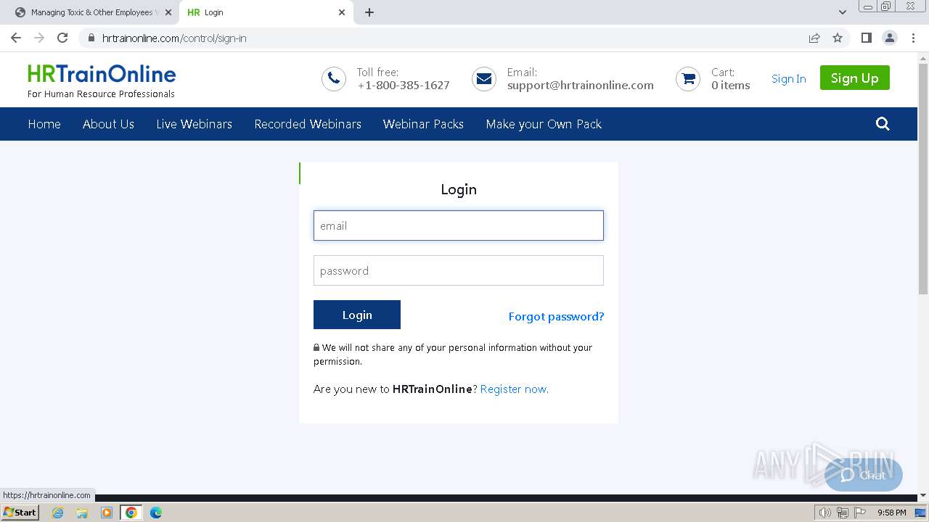Open the Chrome profile avatar icon
929x522 pixels.
click(x=890, y=38)
